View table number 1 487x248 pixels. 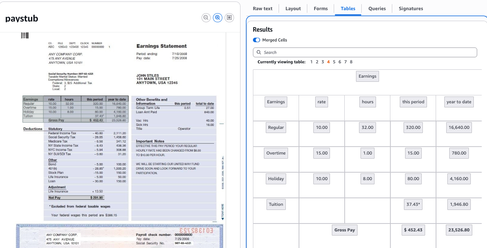311,62
